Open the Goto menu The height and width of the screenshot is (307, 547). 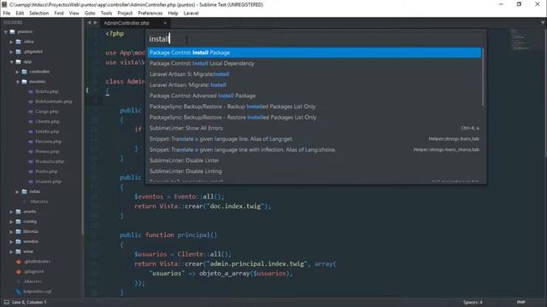tap(90, 14)
